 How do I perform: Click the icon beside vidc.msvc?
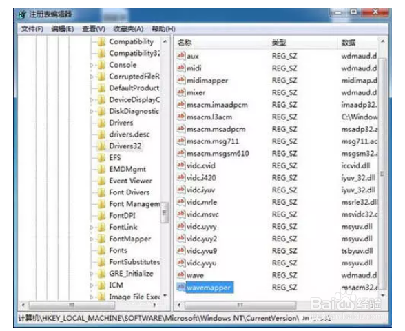click(x=181, y=214)
